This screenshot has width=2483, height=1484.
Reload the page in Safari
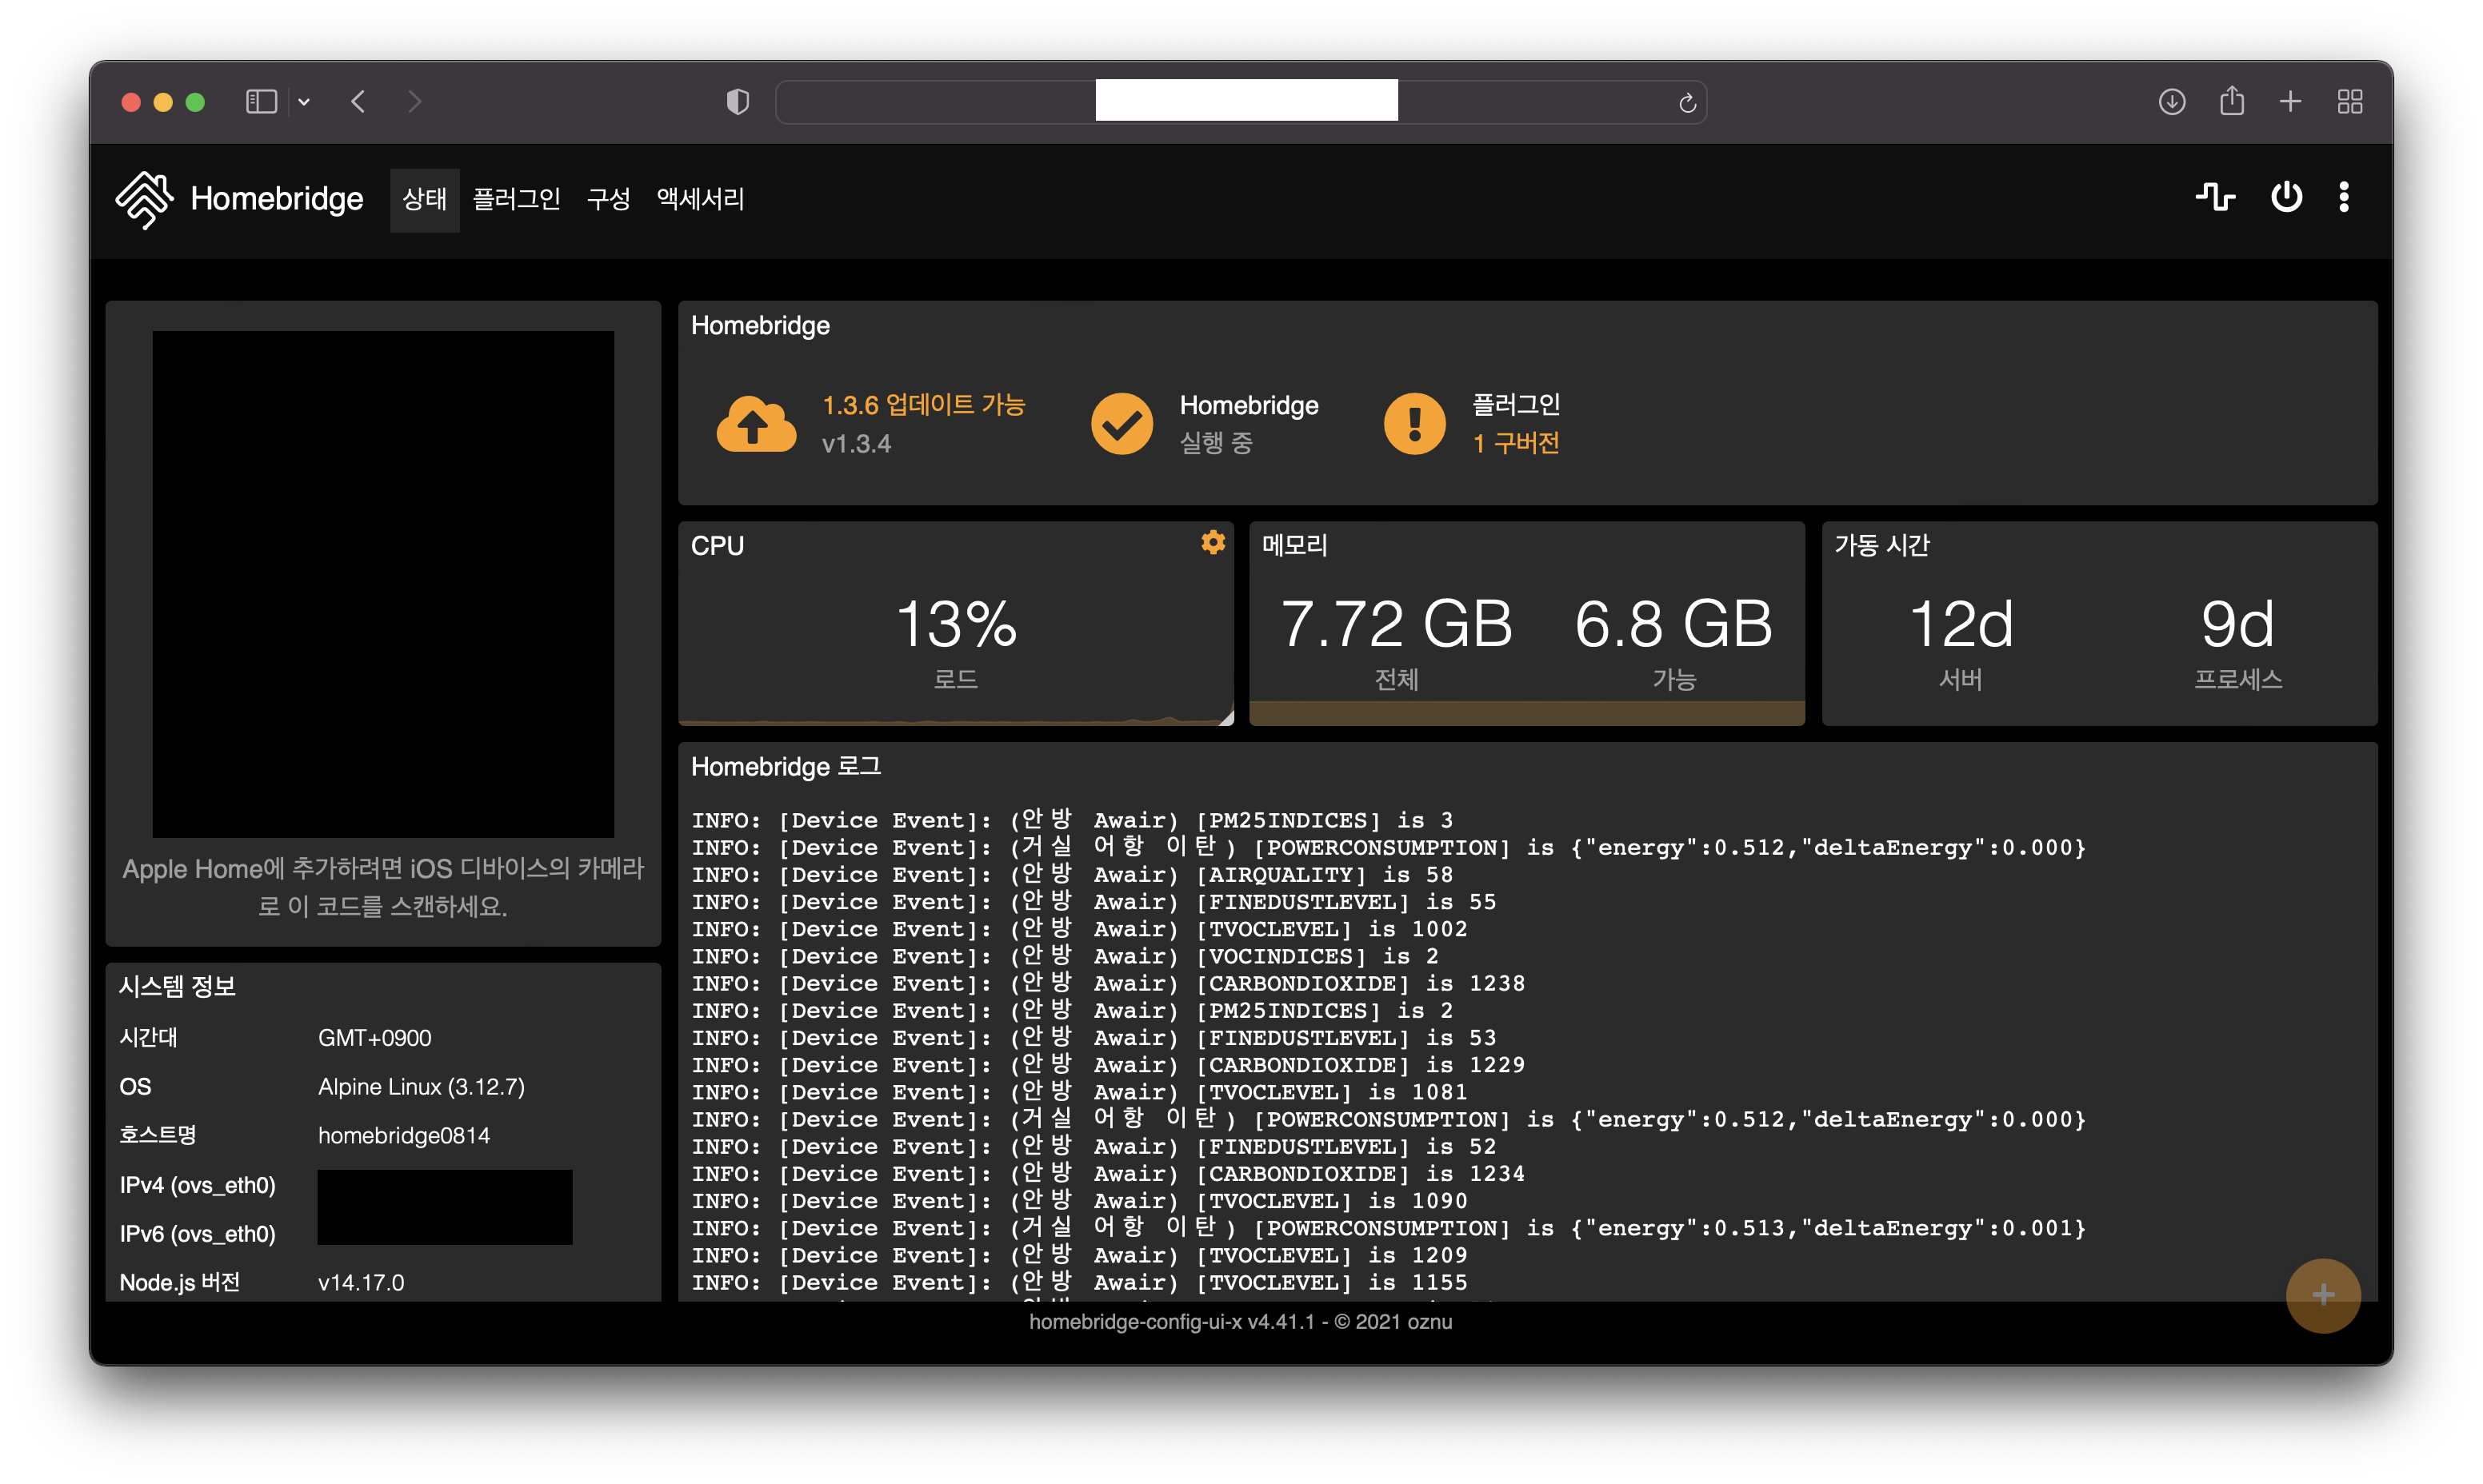(x=1687, y=103)
